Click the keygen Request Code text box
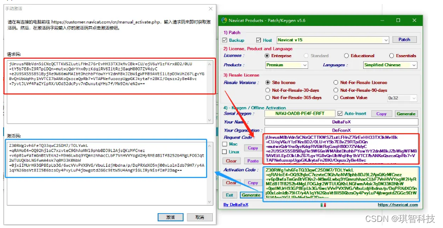This screenshot has height=228, width=443. [341, 149]
